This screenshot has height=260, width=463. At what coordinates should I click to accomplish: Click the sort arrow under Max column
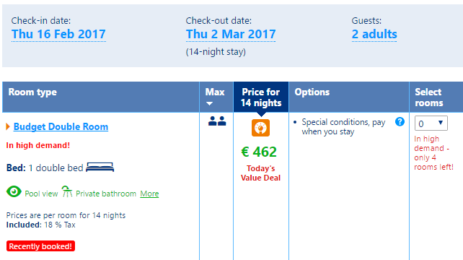point(209,103)
